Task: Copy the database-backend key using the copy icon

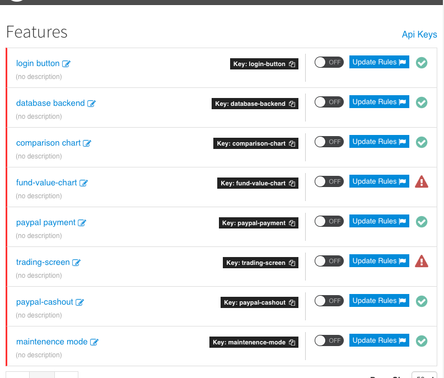Action: click(292, 104)
